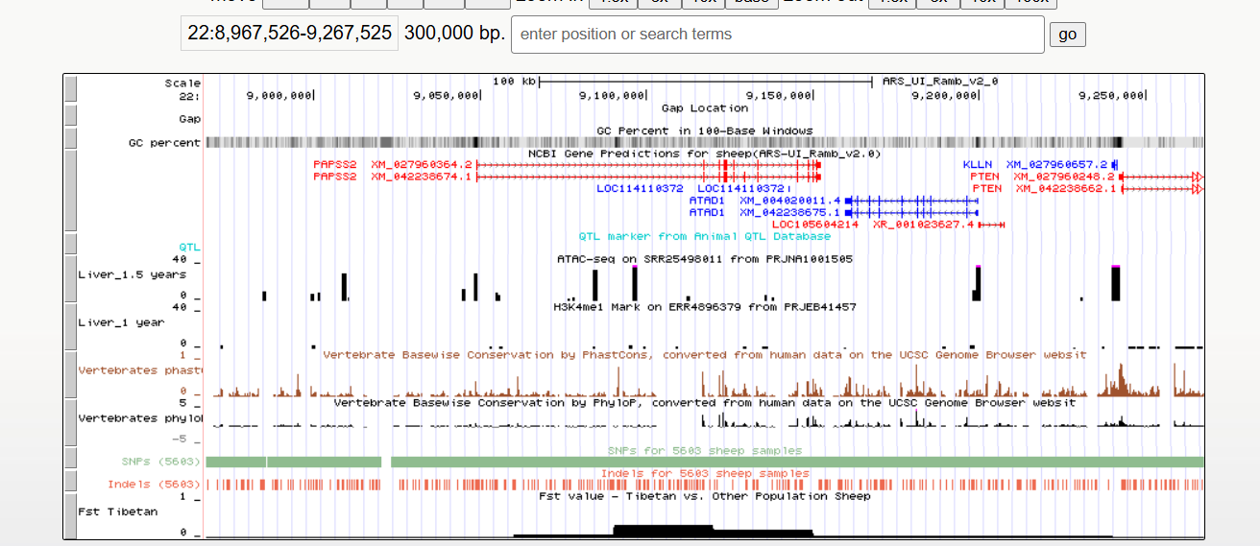Click the Gap Location track title

coord(704,107)
